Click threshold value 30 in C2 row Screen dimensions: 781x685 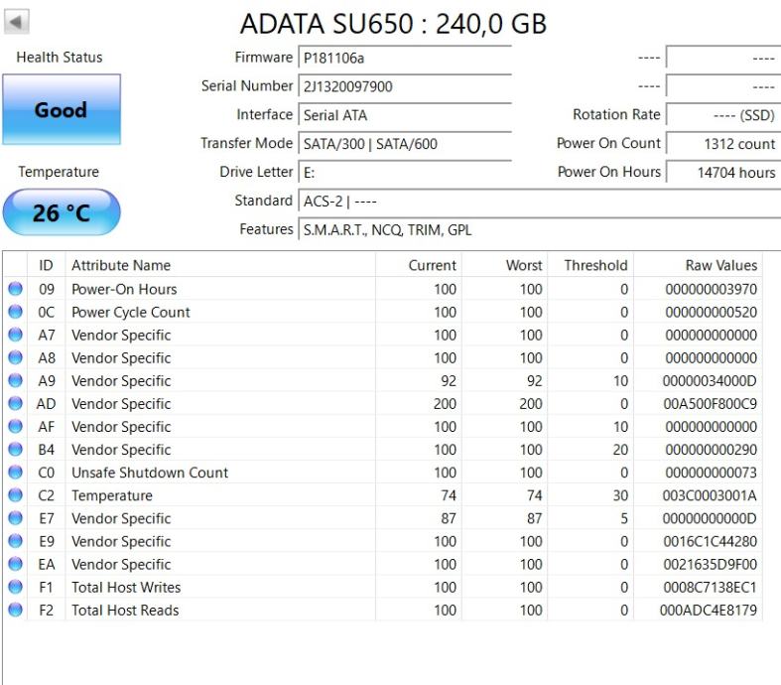[x=620, y=495]
